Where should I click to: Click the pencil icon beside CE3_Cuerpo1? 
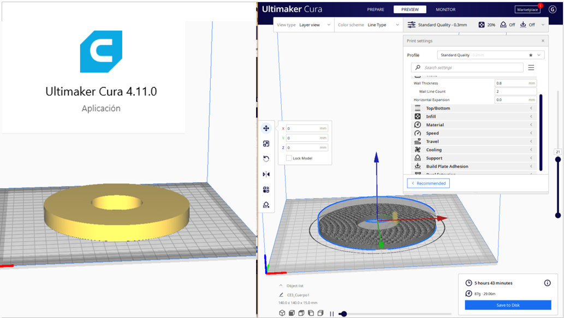(281, 295)
